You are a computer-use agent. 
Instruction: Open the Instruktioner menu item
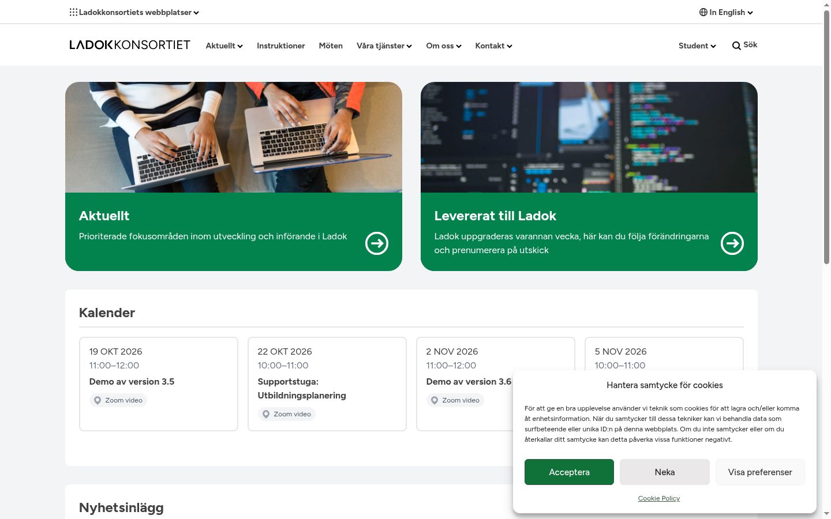point(280,46)
